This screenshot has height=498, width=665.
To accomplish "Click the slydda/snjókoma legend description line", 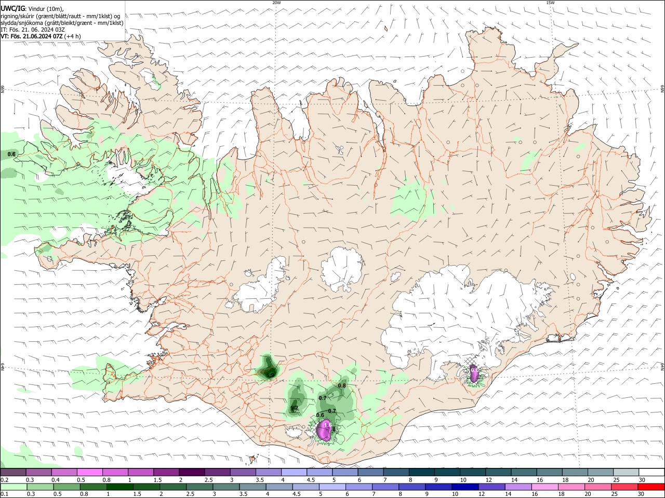I will pyautogui.click(x=62, y=22).
